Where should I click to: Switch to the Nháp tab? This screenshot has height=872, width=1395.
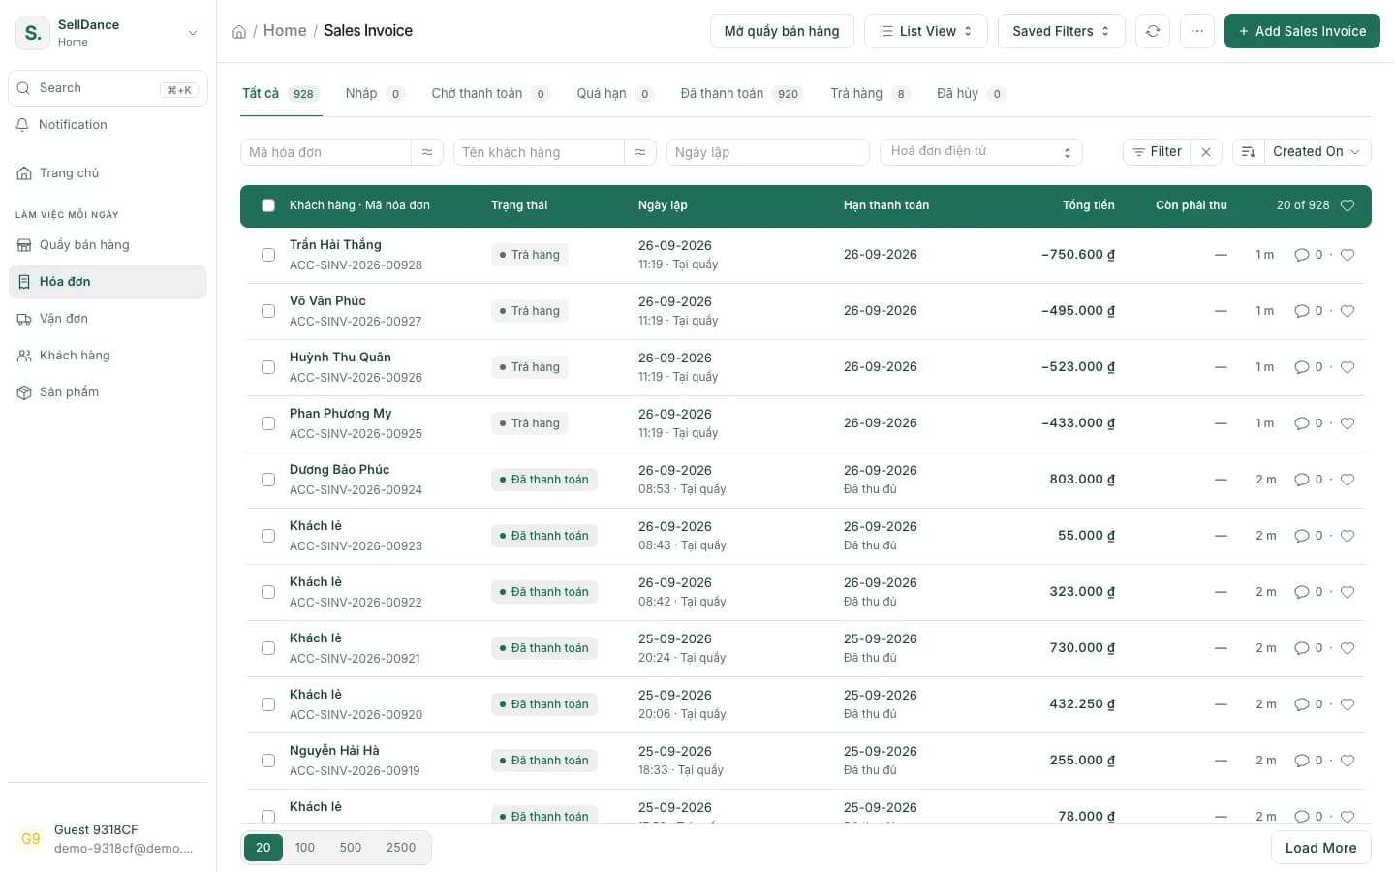[375, 94]
